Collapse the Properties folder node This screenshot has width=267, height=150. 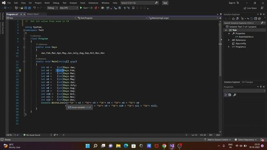click(229, 33)
